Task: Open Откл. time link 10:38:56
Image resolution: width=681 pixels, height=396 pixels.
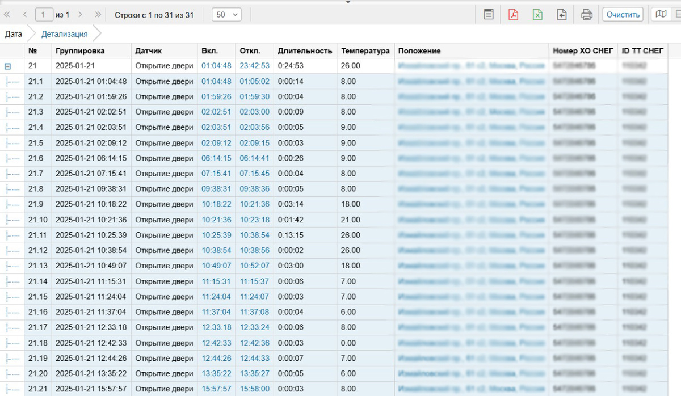Action: (254, 250)
